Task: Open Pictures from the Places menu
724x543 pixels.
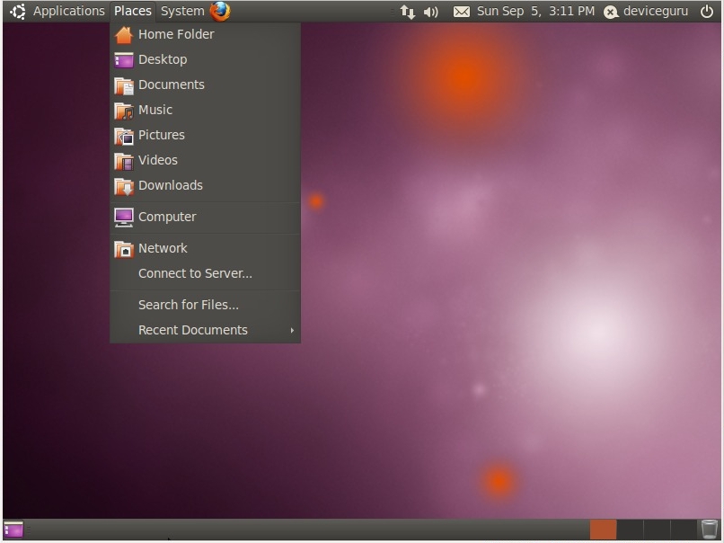Action: [206, 135]
